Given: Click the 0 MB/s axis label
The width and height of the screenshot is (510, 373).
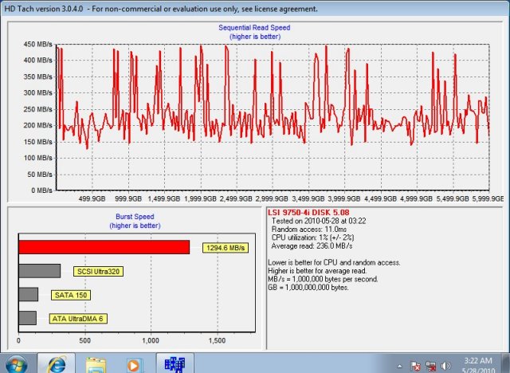Looking at the screenshot, I should click(41, 190).
